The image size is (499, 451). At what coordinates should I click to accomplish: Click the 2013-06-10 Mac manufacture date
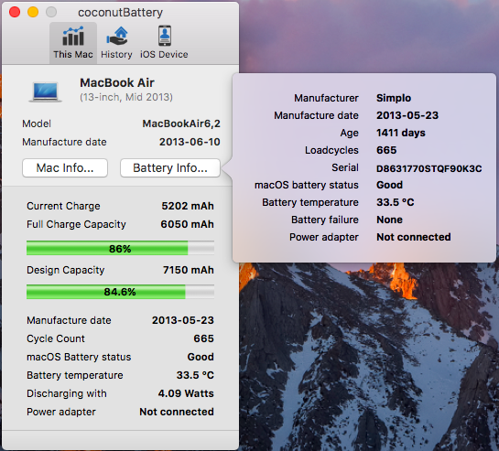click(x=190, y=142)
